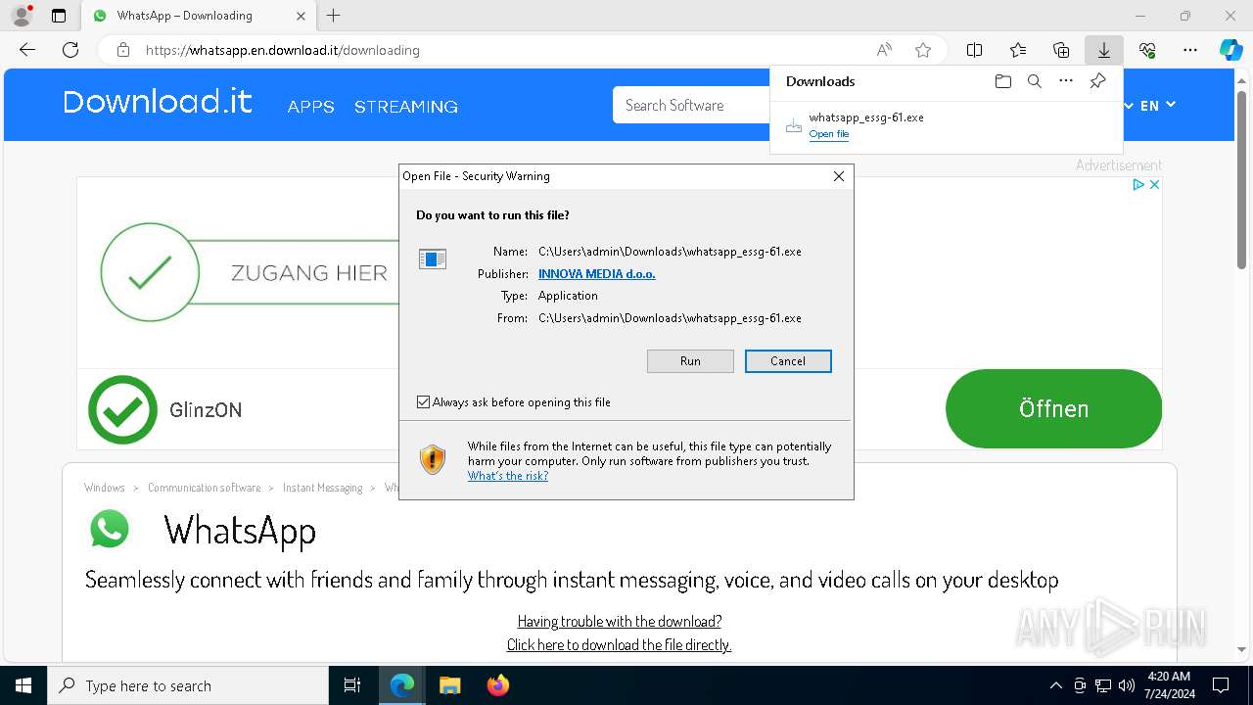Viewport: 1253px width, 705px height.
Task: Click the browser address bar URL
Action: point(283,50)
